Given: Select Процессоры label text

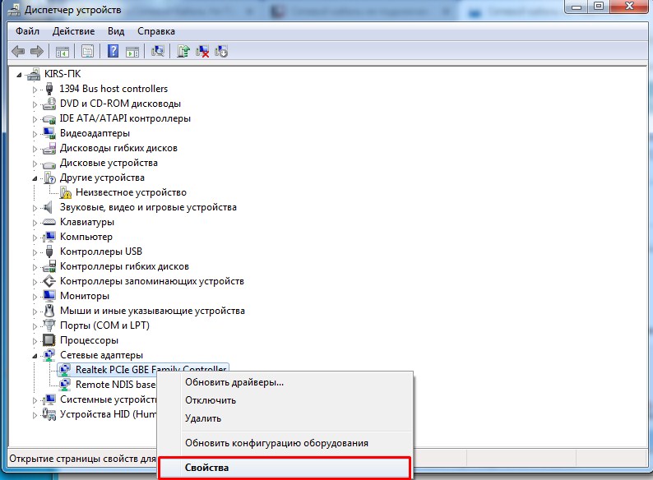Looking at the screenshot, I should 89,340.
